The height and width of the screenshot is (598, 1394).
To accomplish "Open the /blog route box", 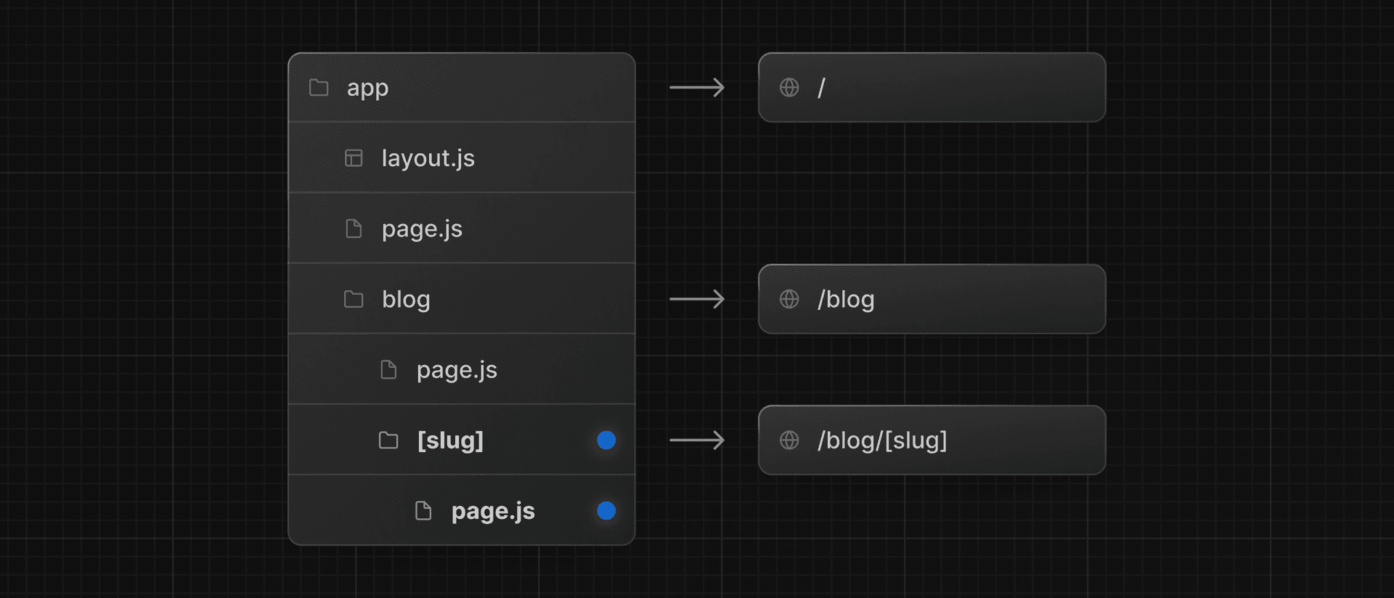I will pyautogui.click(x=932, y=299).
